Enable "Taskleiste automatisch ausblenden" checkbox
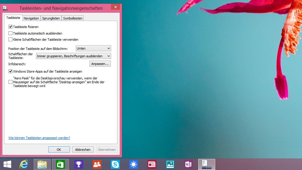 (11, 33)
